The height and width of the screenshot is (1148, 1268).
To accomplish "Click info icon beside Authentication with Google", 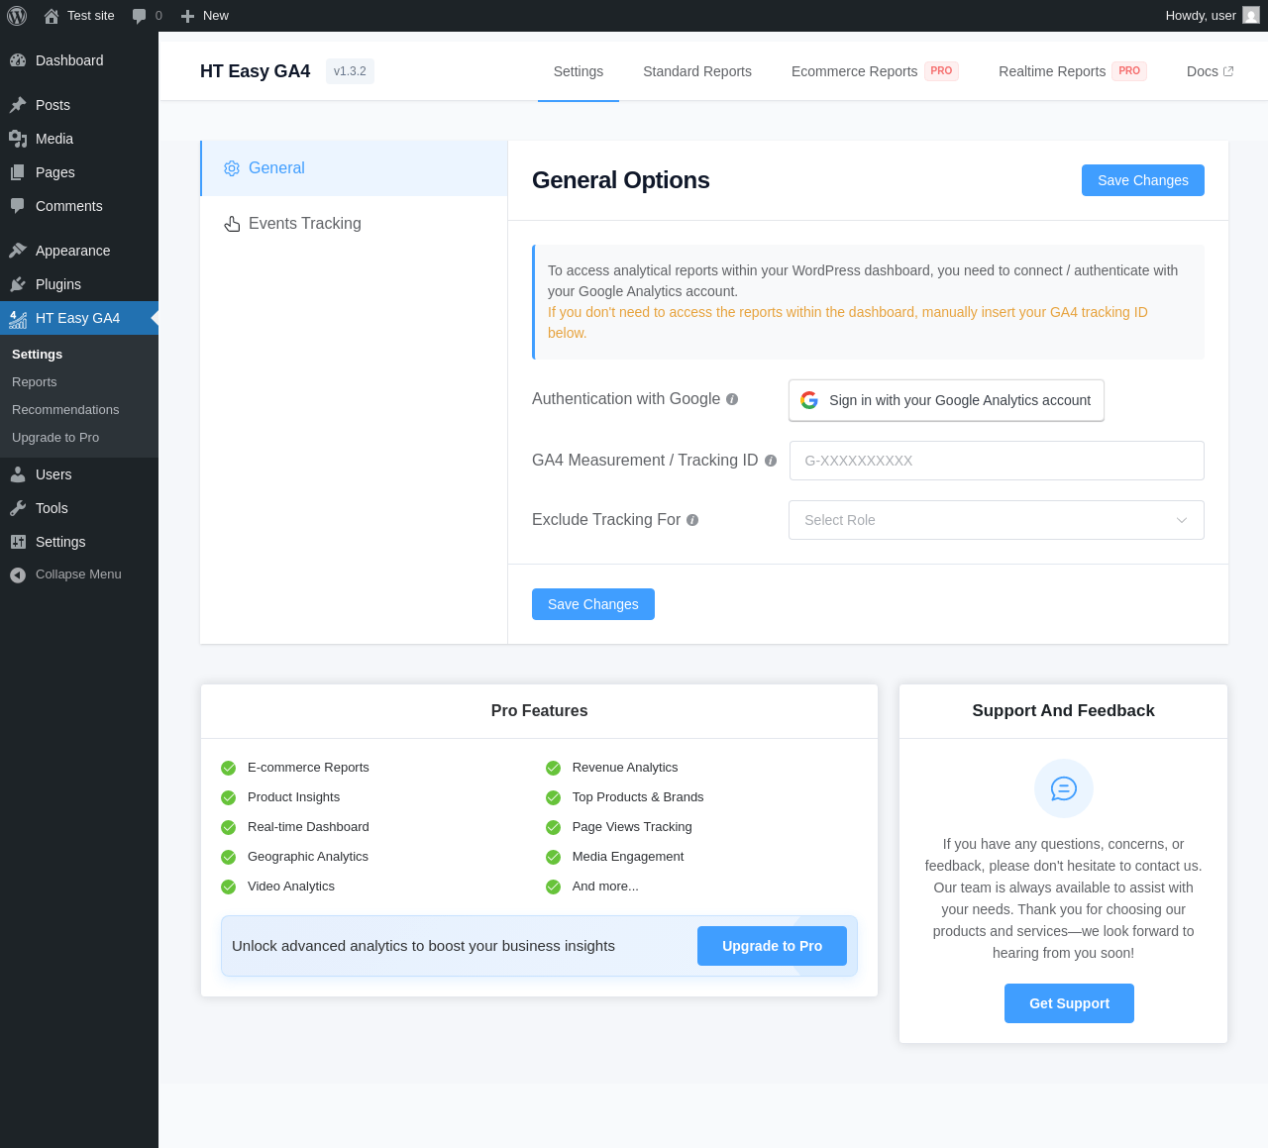I will (x=732, y=399).
